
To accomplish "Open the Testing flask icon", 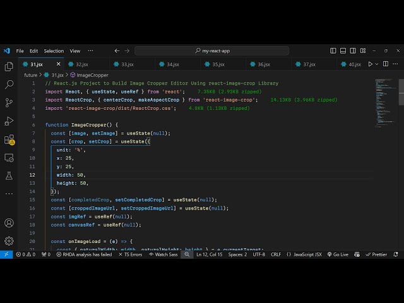I will pyautogui.click(x=9, y=175).
